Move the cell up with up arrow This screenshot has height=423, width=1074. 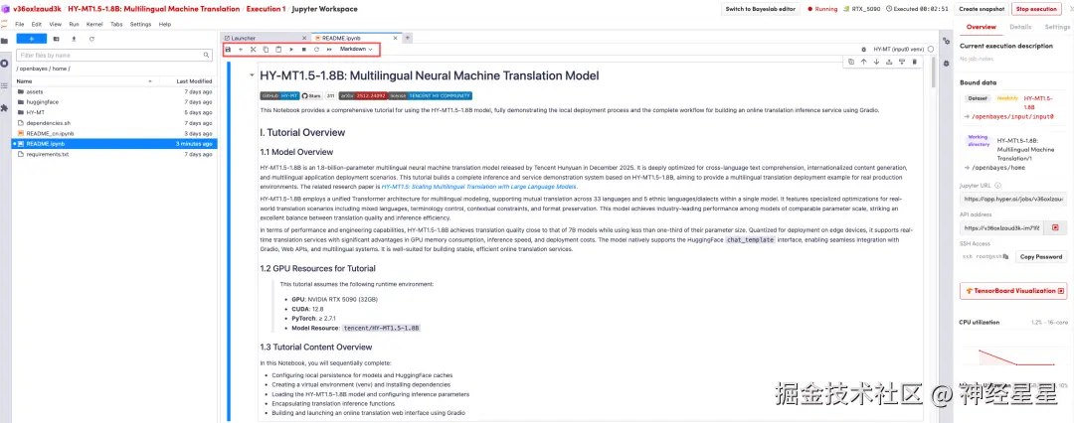point(864,62)
